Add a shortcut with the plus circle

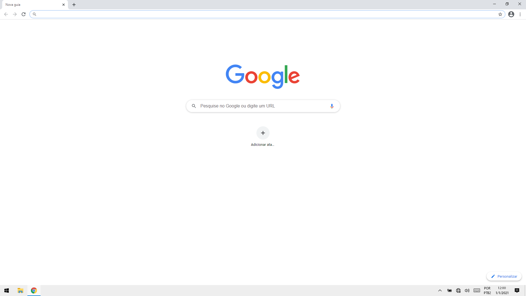[x=263, y=133]
